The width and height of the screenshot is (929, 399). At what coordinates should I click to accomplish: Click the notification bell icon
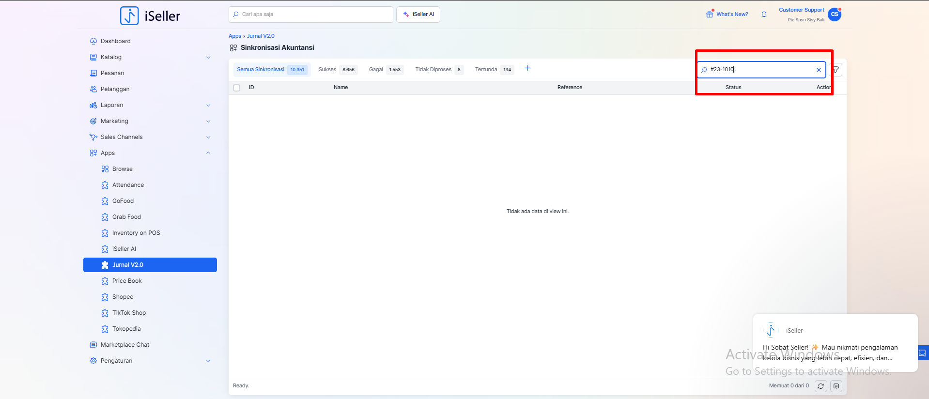764,15
